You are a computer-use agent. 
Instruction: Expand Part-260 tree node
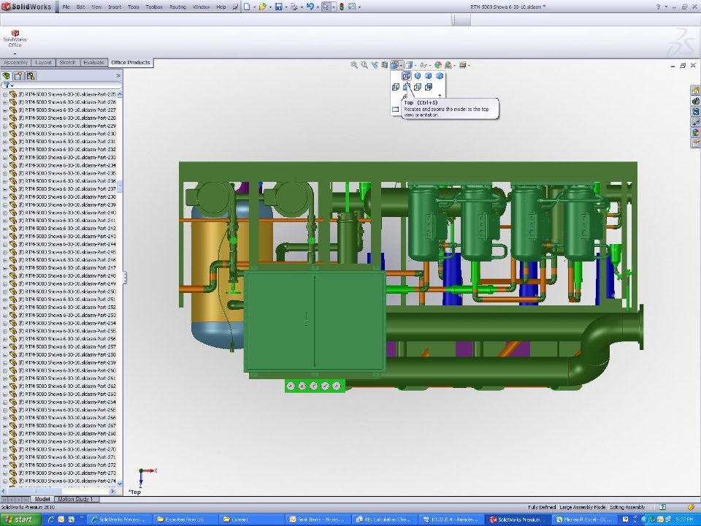5,370
